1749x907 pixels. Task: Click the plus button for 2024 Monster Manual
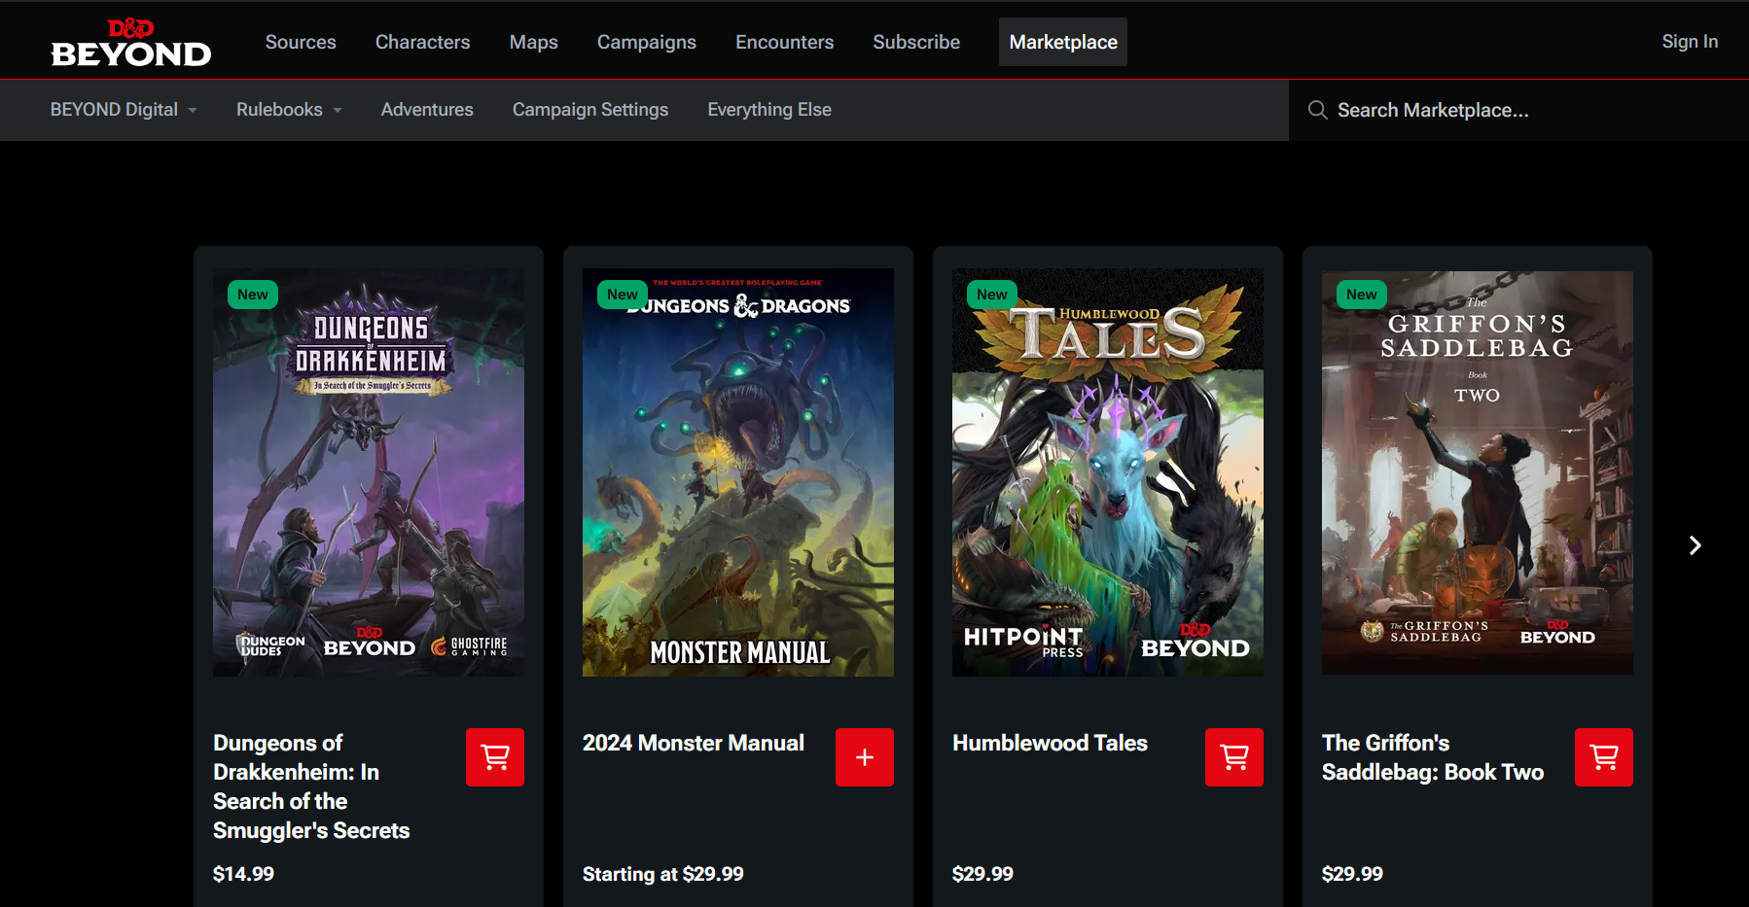[x=865, y=757]
